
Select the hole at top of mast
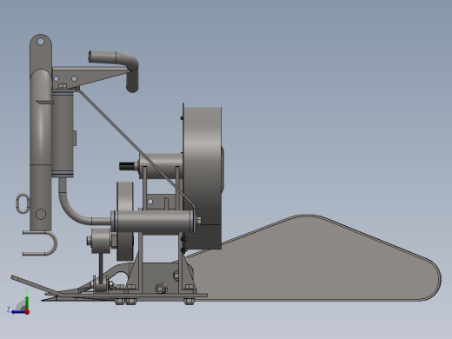pyautogui.click(x=41, y=42)
